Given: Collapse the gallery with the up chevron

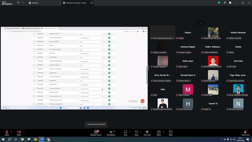Looking at the screenshot, I should (x=200, y=23).
